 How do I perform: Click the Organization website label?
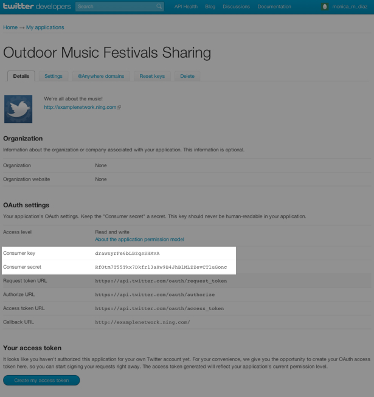pyautogui.click(x=27, y=179)
